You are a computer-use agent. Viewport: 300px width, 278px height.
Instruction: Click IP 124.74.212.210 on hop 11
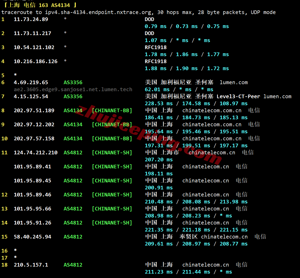tap(36, 153)
